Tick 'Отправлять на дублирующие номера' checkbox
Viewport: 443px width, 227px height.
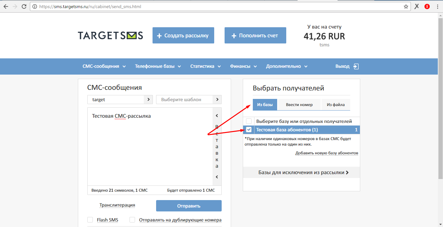pyautogui.click(x=132, y=220)
